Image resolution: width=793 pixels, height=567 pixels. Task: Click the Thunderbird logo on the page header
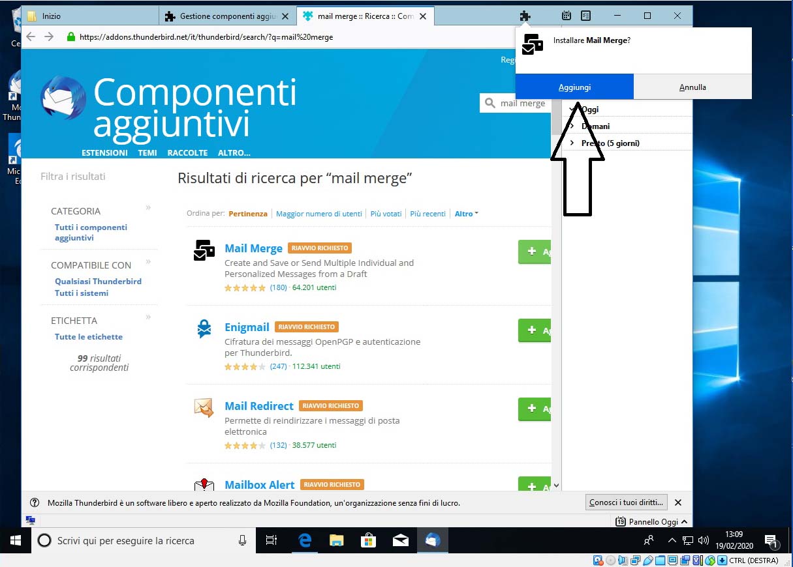click(63, 99)
